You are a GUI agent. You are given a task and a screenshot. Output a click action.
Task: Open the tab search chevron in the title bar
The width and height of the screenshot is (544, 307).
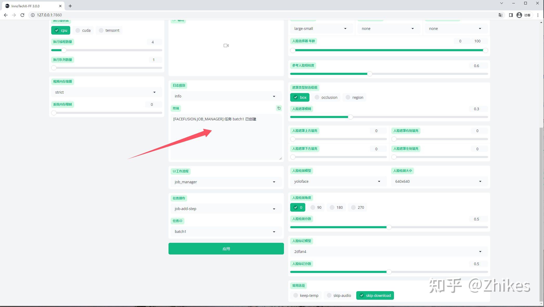[502, 3]
